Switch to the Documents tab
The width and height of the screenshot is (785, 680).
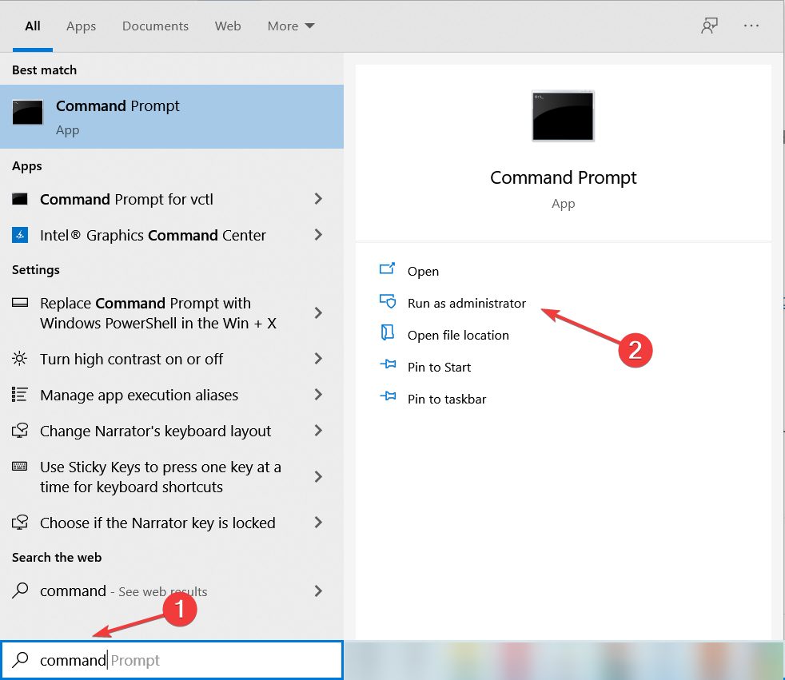pos(155,26)
